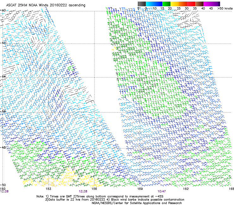234x205 pixels.
Task: Click the gray 0-5 knots legend segment
Action: (142, 4)
